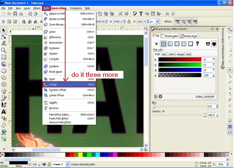The image size is (234, 168).
Task: Step the zoom percentage spinner
Action: pyautogui.click(x=227, y=164)
